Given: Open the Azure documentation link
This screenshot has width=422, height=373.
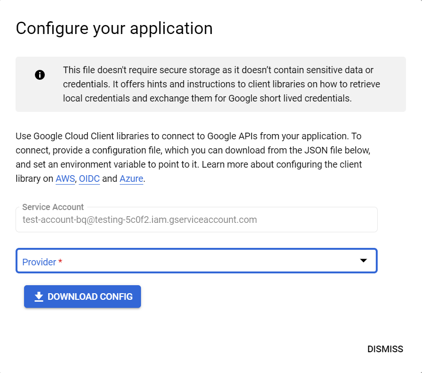Looking at the screenshot, I should click(131, 178).
